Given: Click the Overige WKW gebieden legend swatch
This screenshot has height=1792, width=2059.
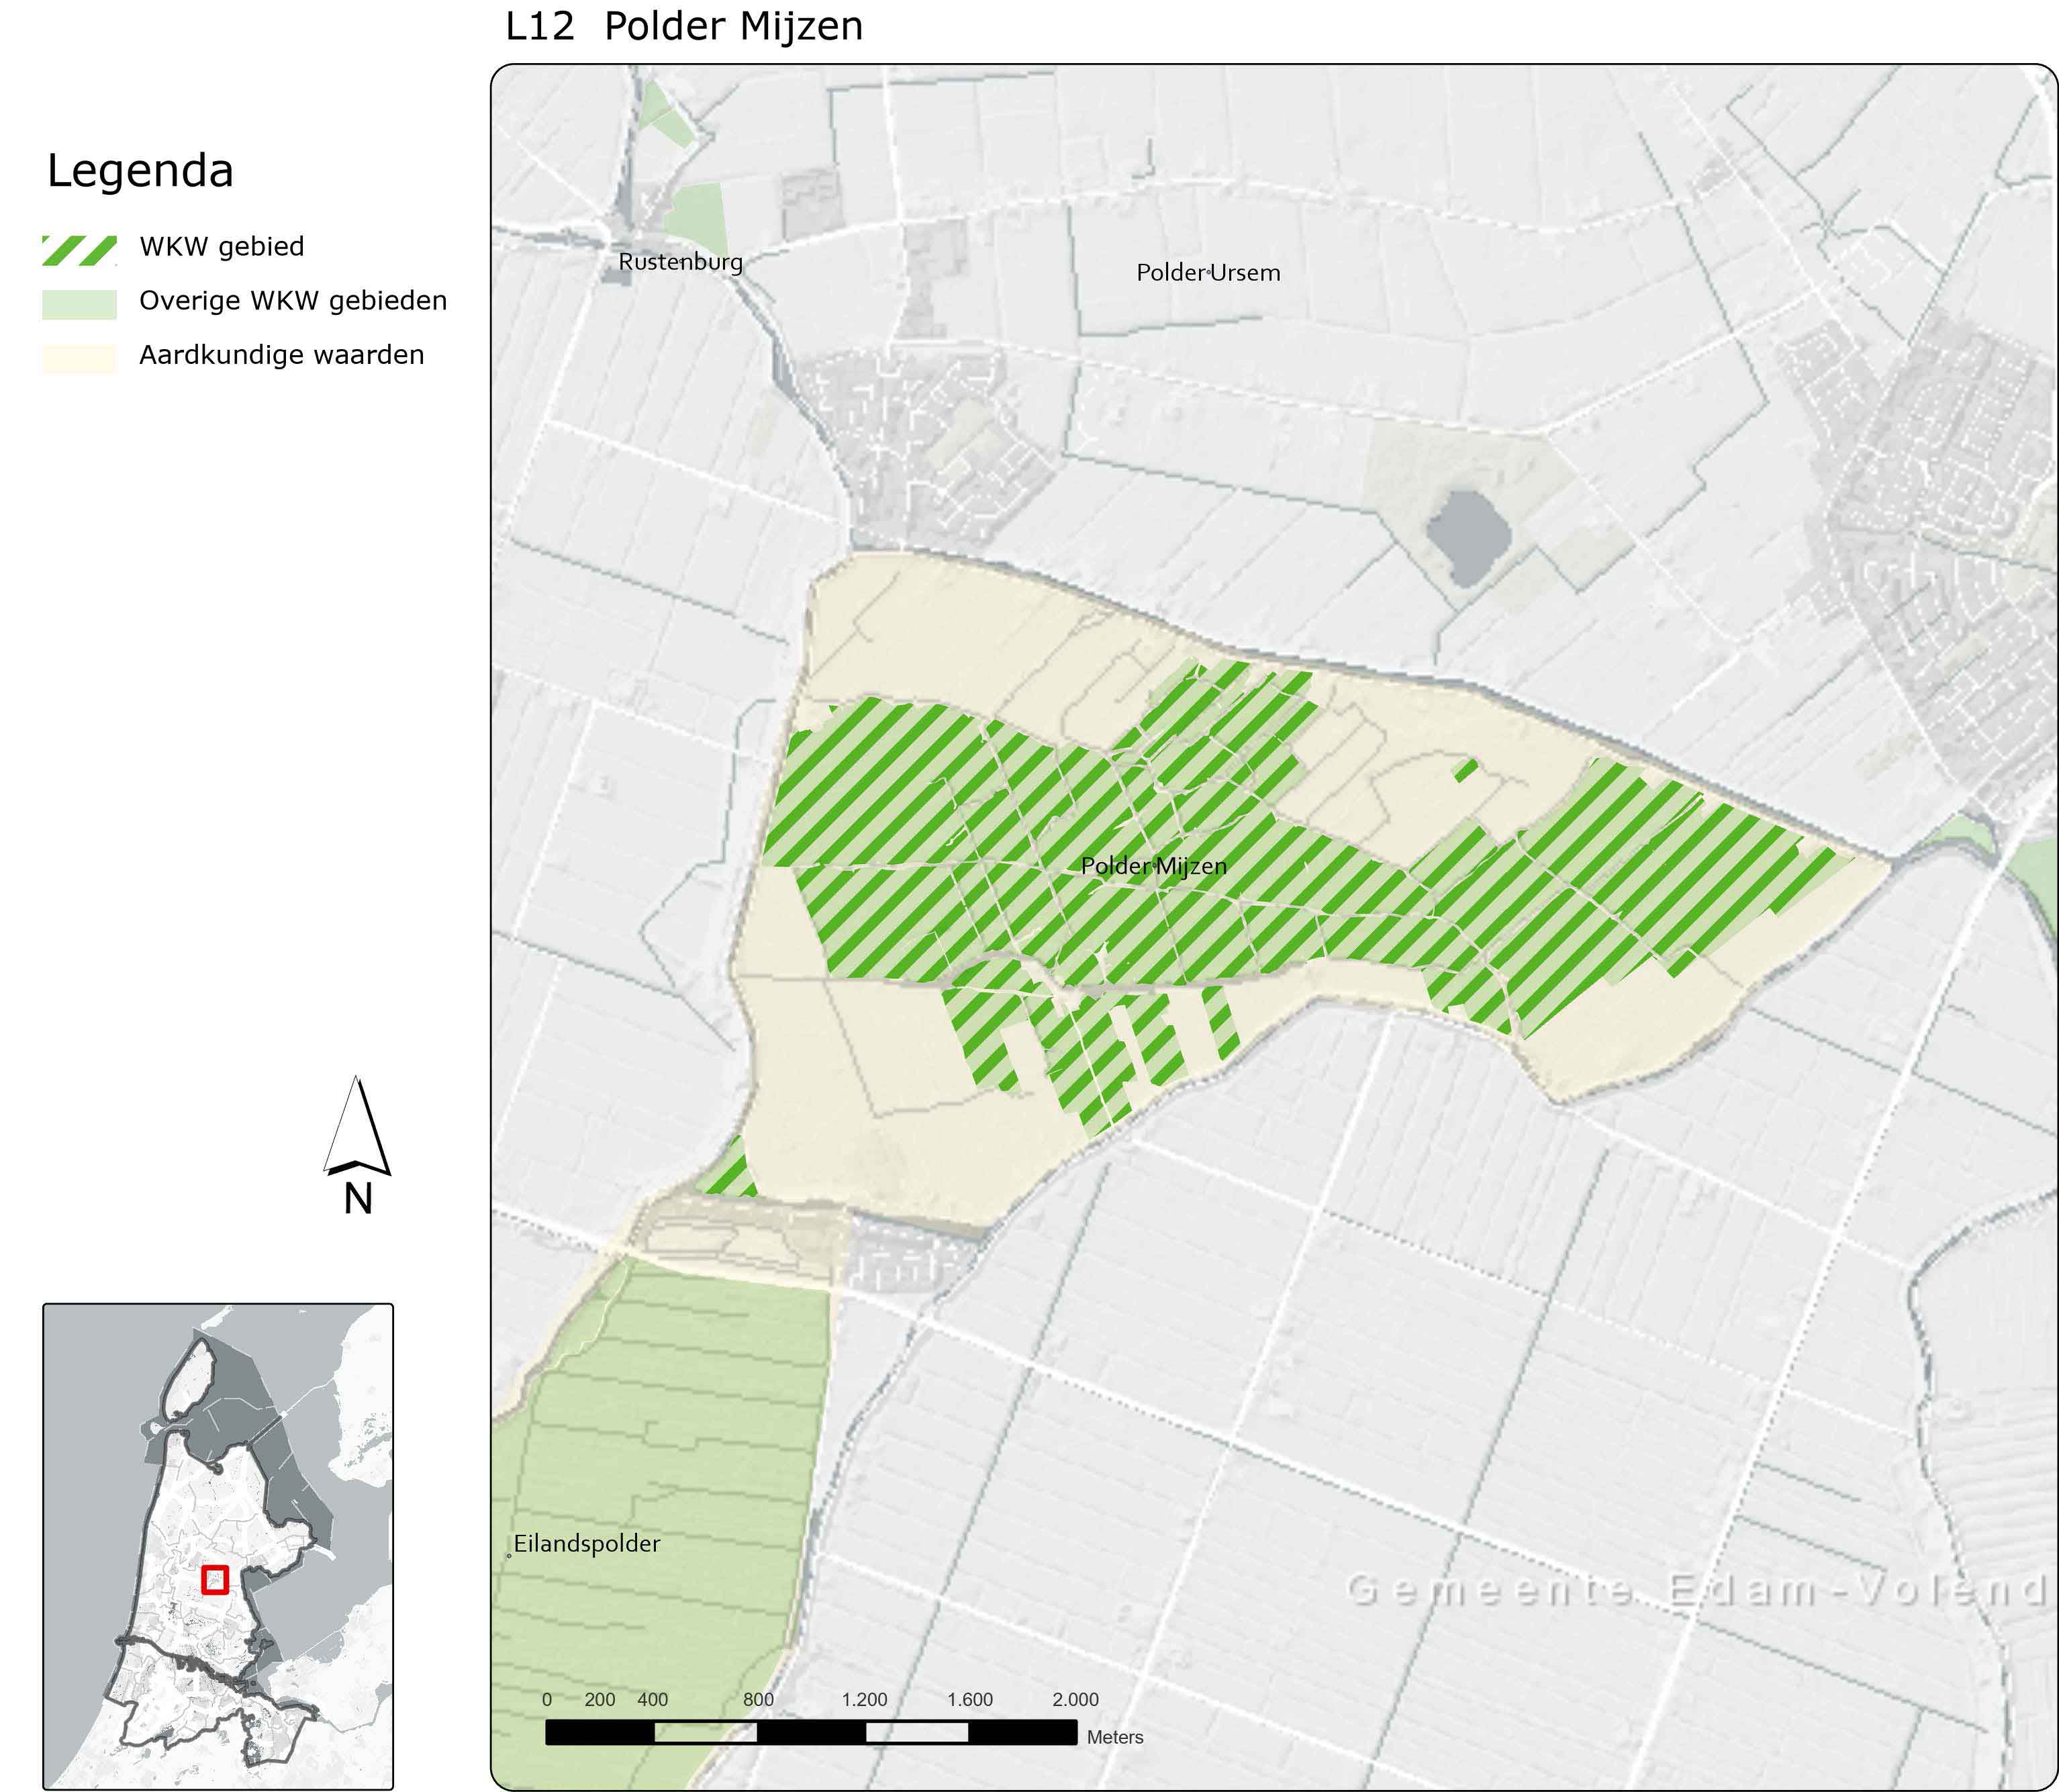Looking at the screenshot, I should tap(79, 304).
